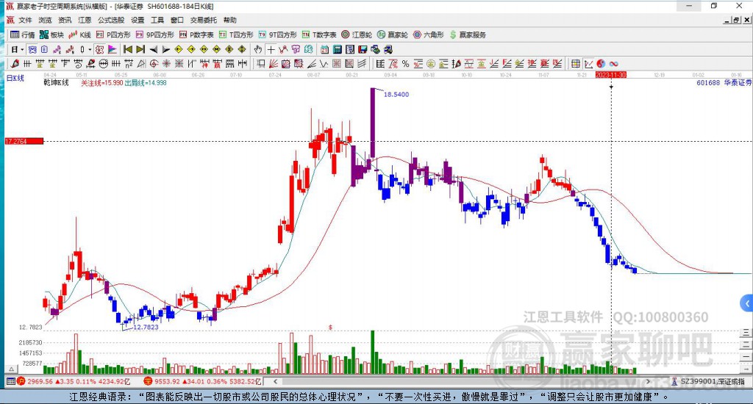Restore the inner chart window
Image resolution: width=753 pixels, height=404 pixels.
[x=737, y=20]
